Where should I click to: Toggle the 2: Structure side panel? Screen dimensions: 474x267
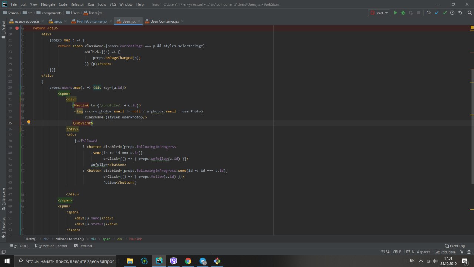pos(4,197)
